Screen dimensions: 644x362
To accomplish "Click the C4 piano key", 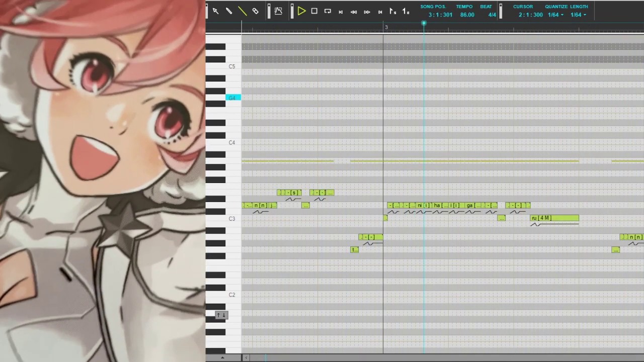I will (x=232, y=143).
